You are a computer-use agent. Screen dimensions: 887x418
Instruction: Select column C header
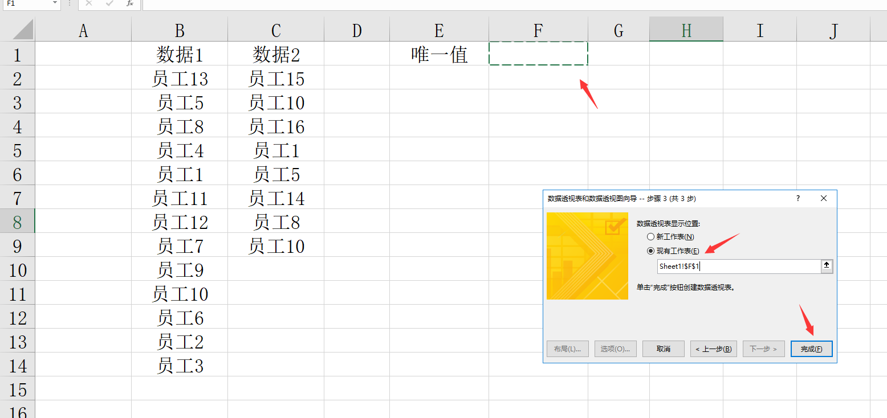pos(276,30)
